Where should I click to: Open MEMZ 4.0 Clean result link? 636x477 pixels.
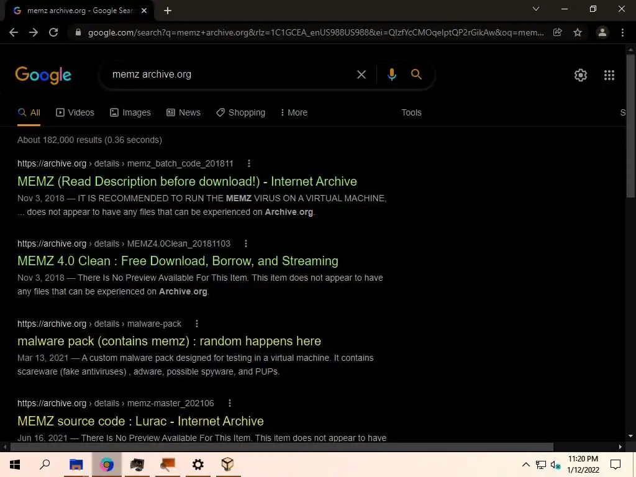(x=178, y=261)
